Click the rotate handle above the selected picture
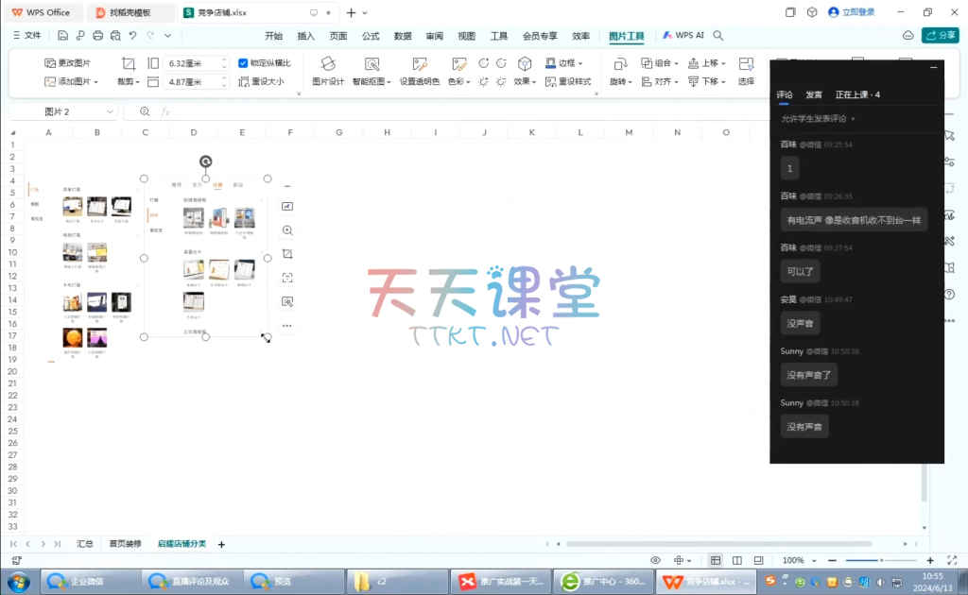This screenshot has width=968, height=595. [205, 161]
